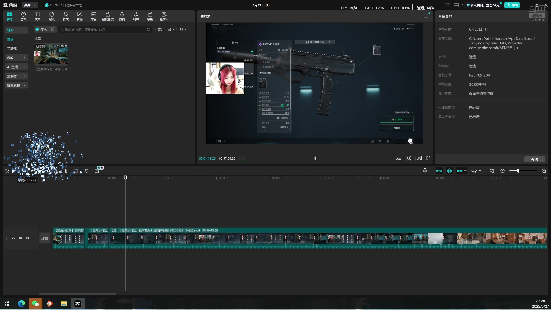Click the timeline horizontal scrollbar
551x310 pixels.
(77, 294)
